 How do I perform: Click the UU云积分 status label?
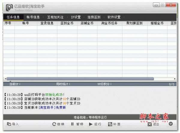(104, 84)
